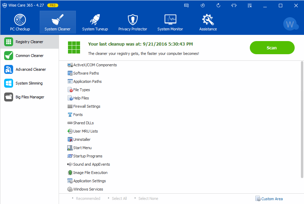Click the System Slimming Windows icon
Image resolution: width=304 pixels, height=204 pixels.
click(9, 83)
